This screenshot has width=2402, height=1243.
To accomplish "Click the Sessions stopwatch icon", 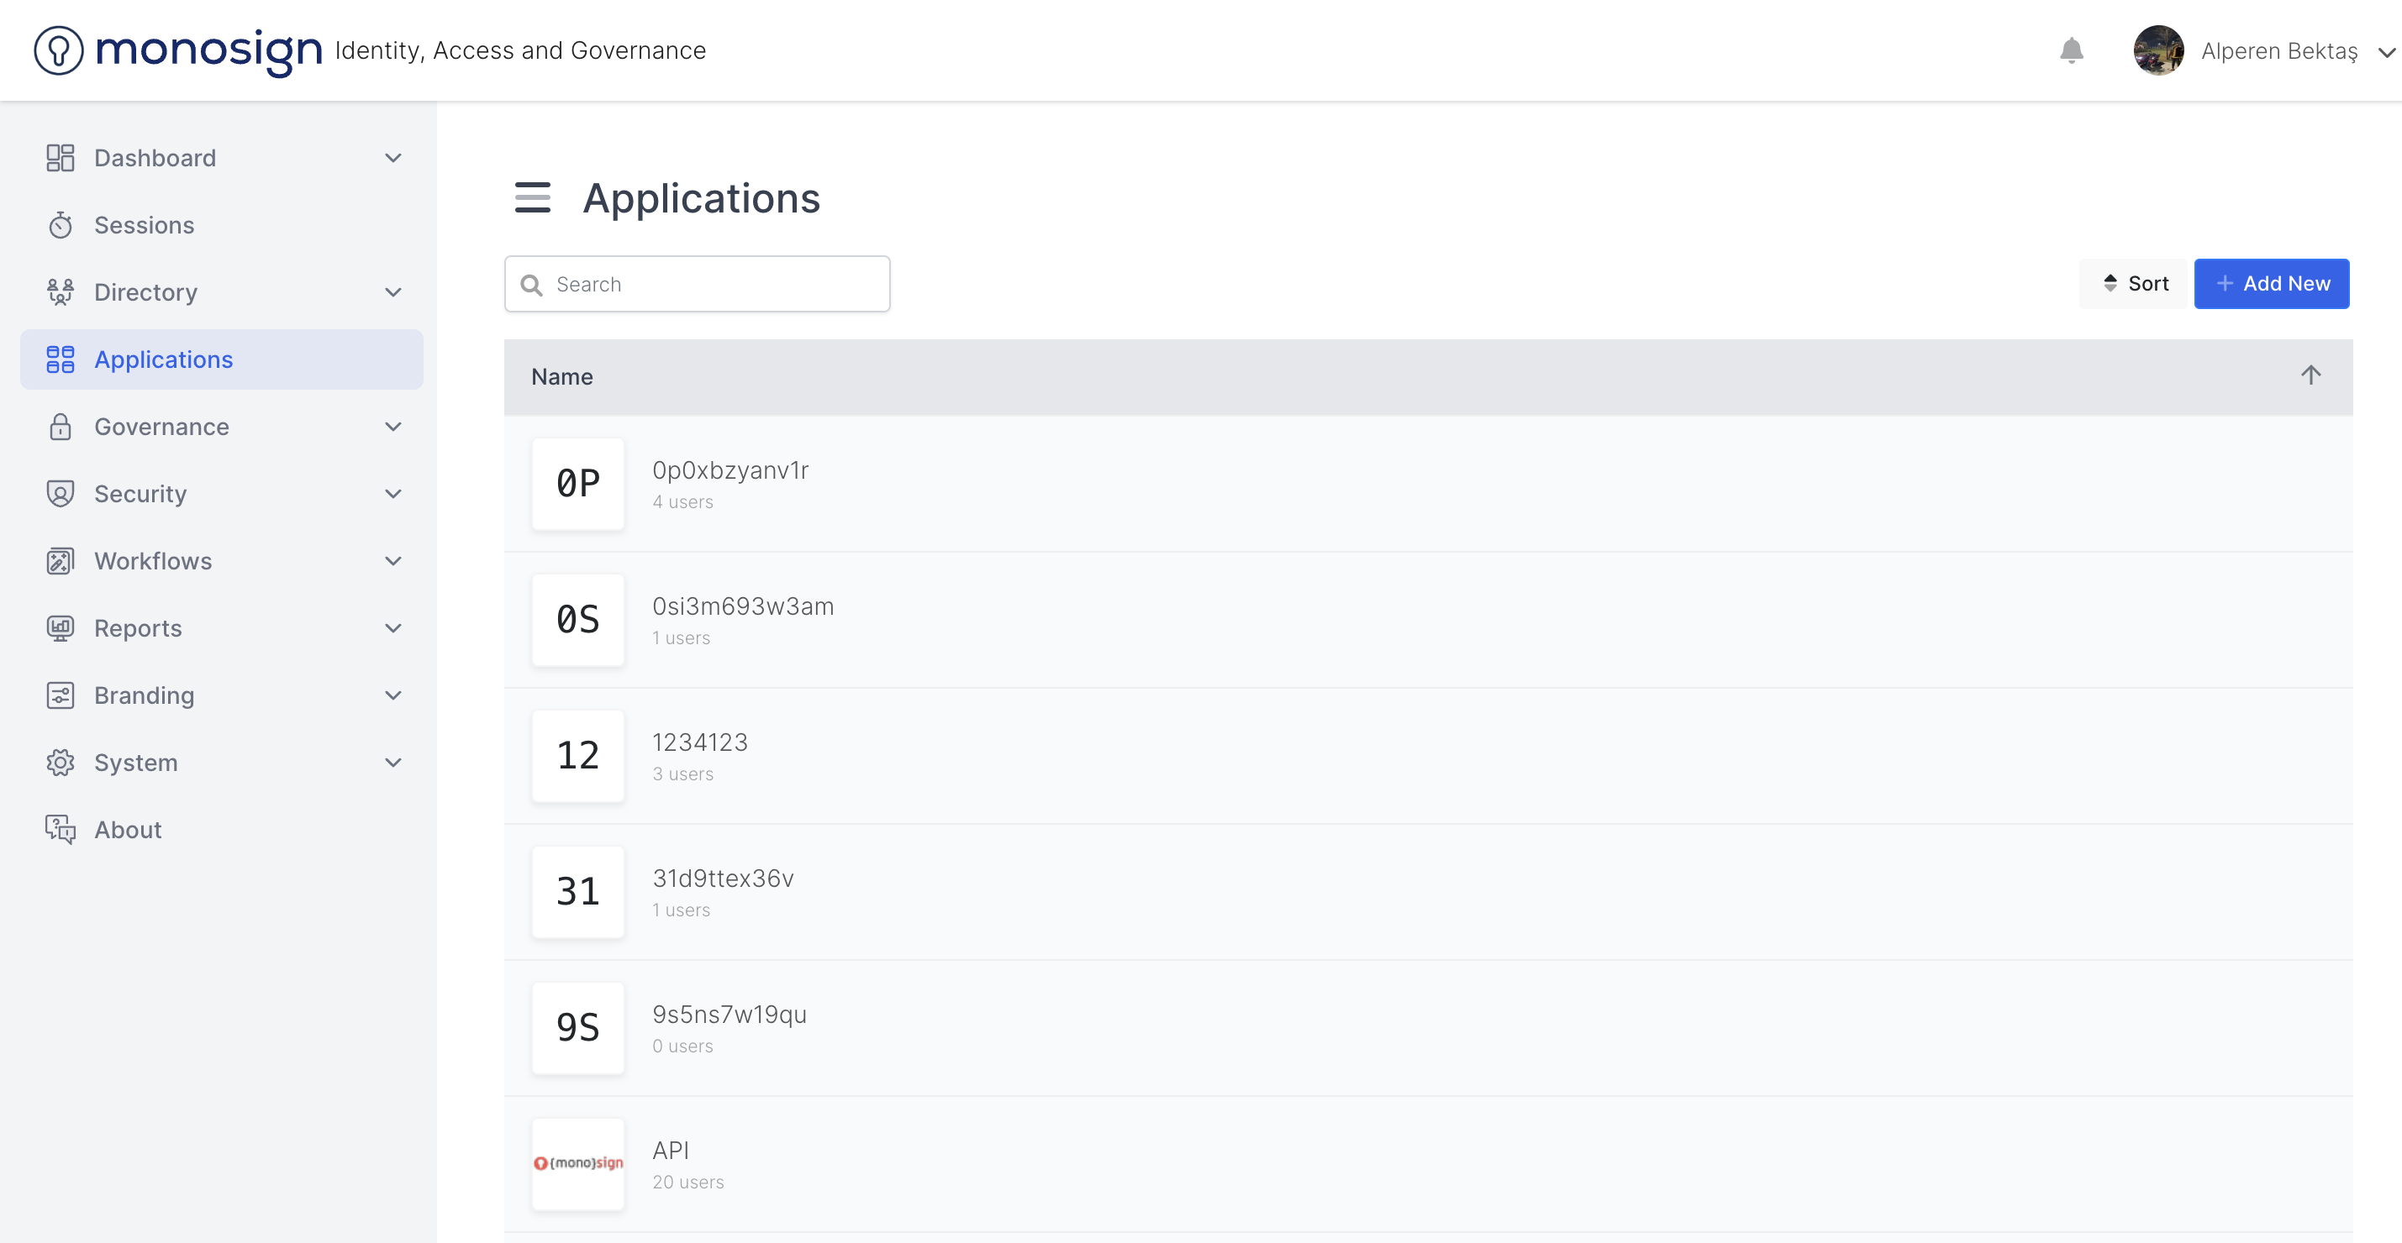I will click(x=61, y=225).
